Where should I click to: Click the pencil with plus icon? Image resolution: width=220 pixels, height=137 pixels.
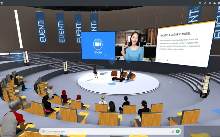coord(205,3)
